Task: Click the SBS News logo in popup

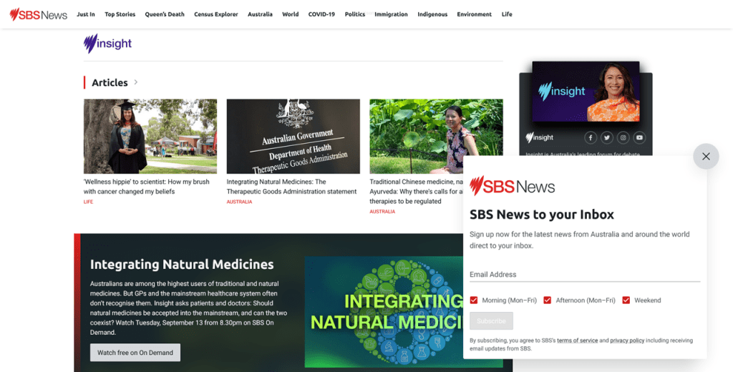Action: click(x=513, y=187)
